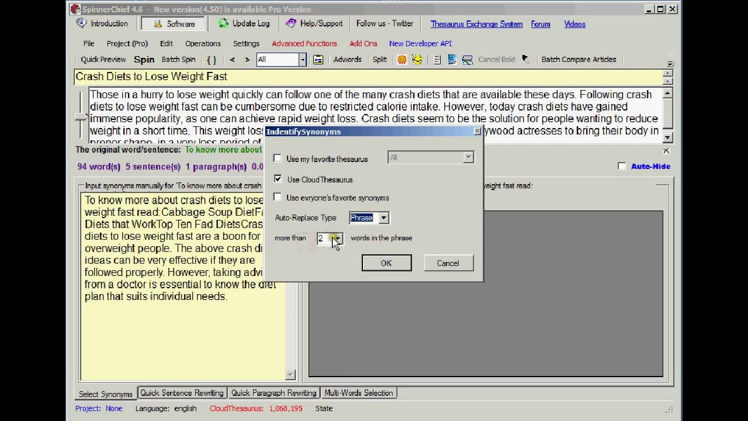The image size is (748, 421).
Task: Uncheck Use CloudThesaurus checkbox
Action: click(x=278, y=179)
